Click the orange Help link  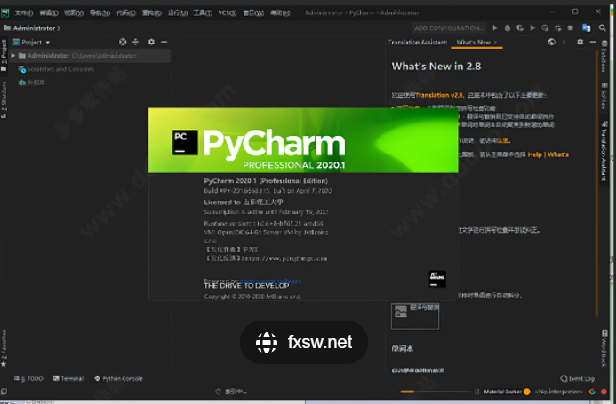point(535,154)
